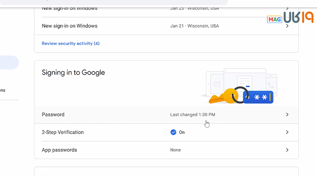The image size is (317, 176).
Task: Expand 2-Step Verification chevron arrow
Action: click(x=287, y=132)
